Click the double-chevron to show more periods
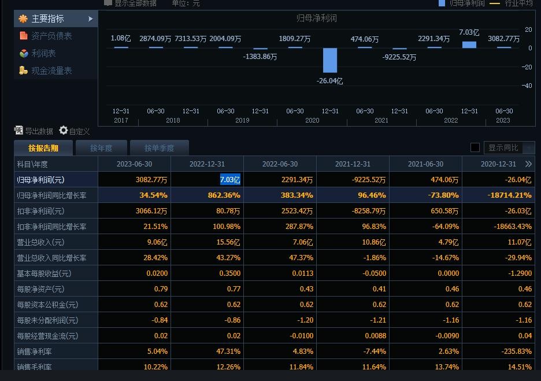This screenshot has height=381, width=541. point(528,164)
